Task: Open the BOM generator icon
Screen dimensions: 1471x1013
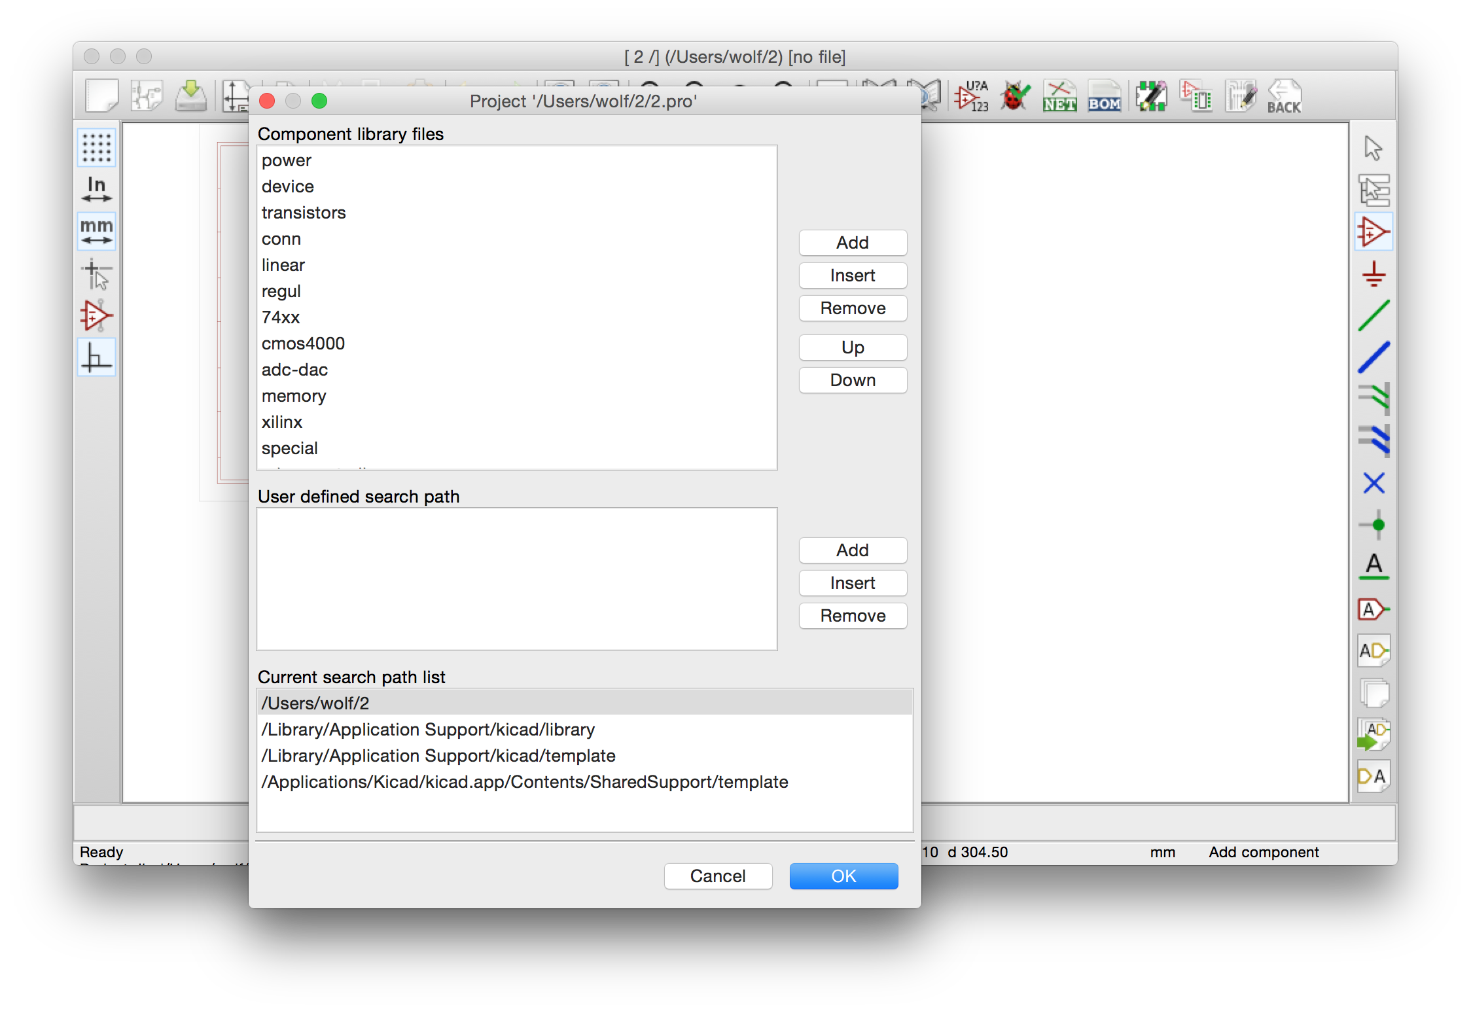Action: [x=1104, y=96]
